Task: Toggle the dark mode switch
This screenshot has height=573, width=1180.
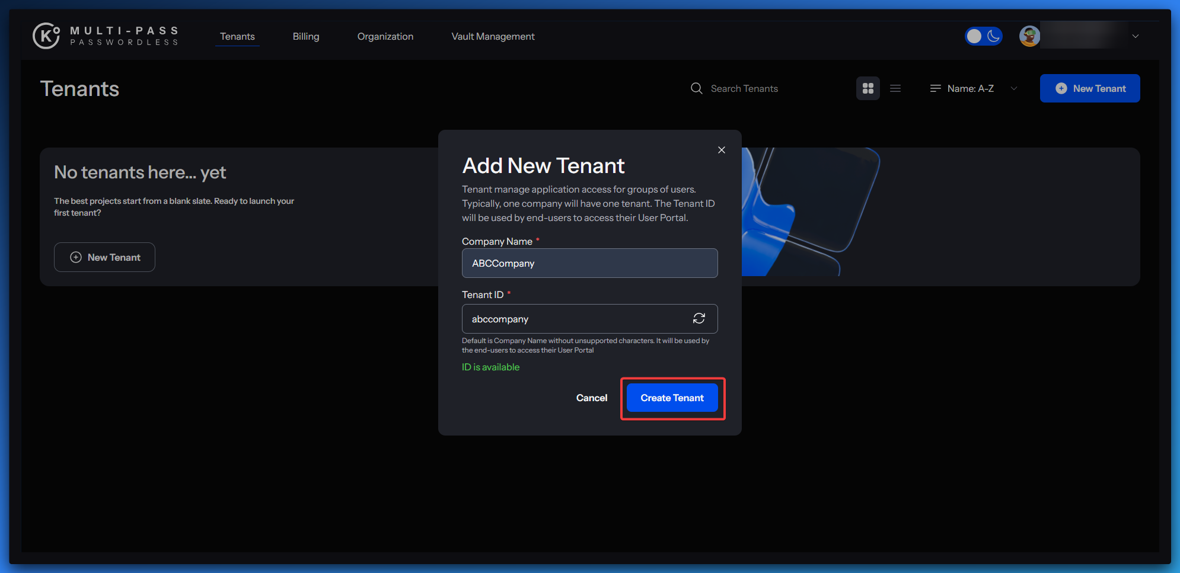Action: 983,36
